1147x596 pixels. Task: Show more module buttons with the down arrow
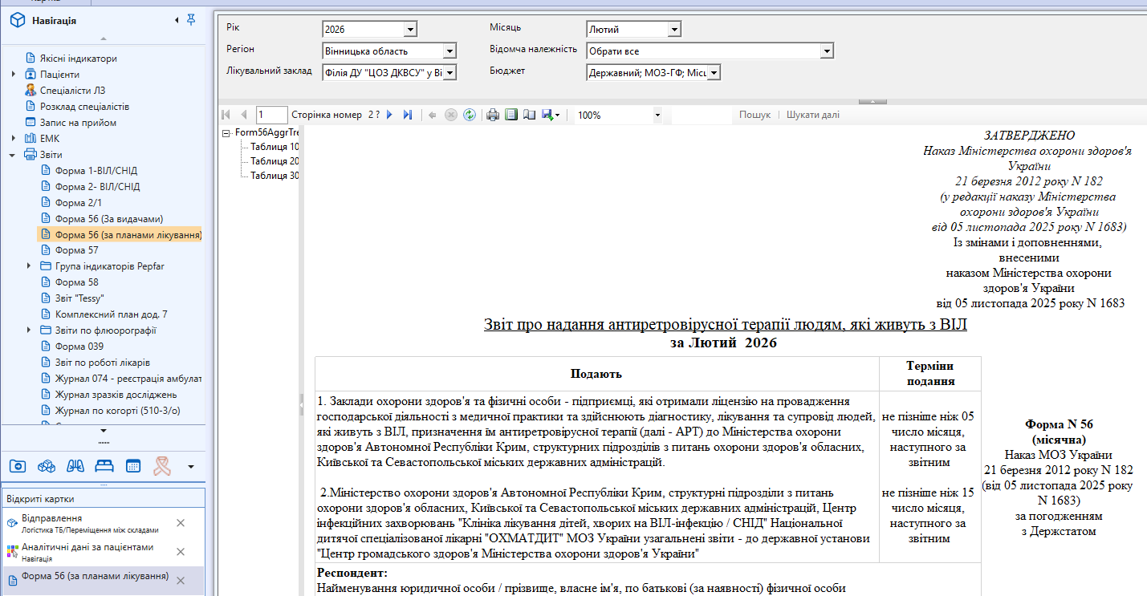pos(190,466)
